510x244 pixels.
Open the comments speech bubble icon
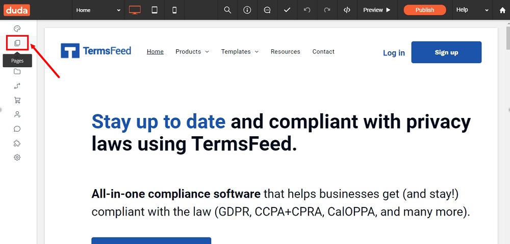(x=267, y=10)
